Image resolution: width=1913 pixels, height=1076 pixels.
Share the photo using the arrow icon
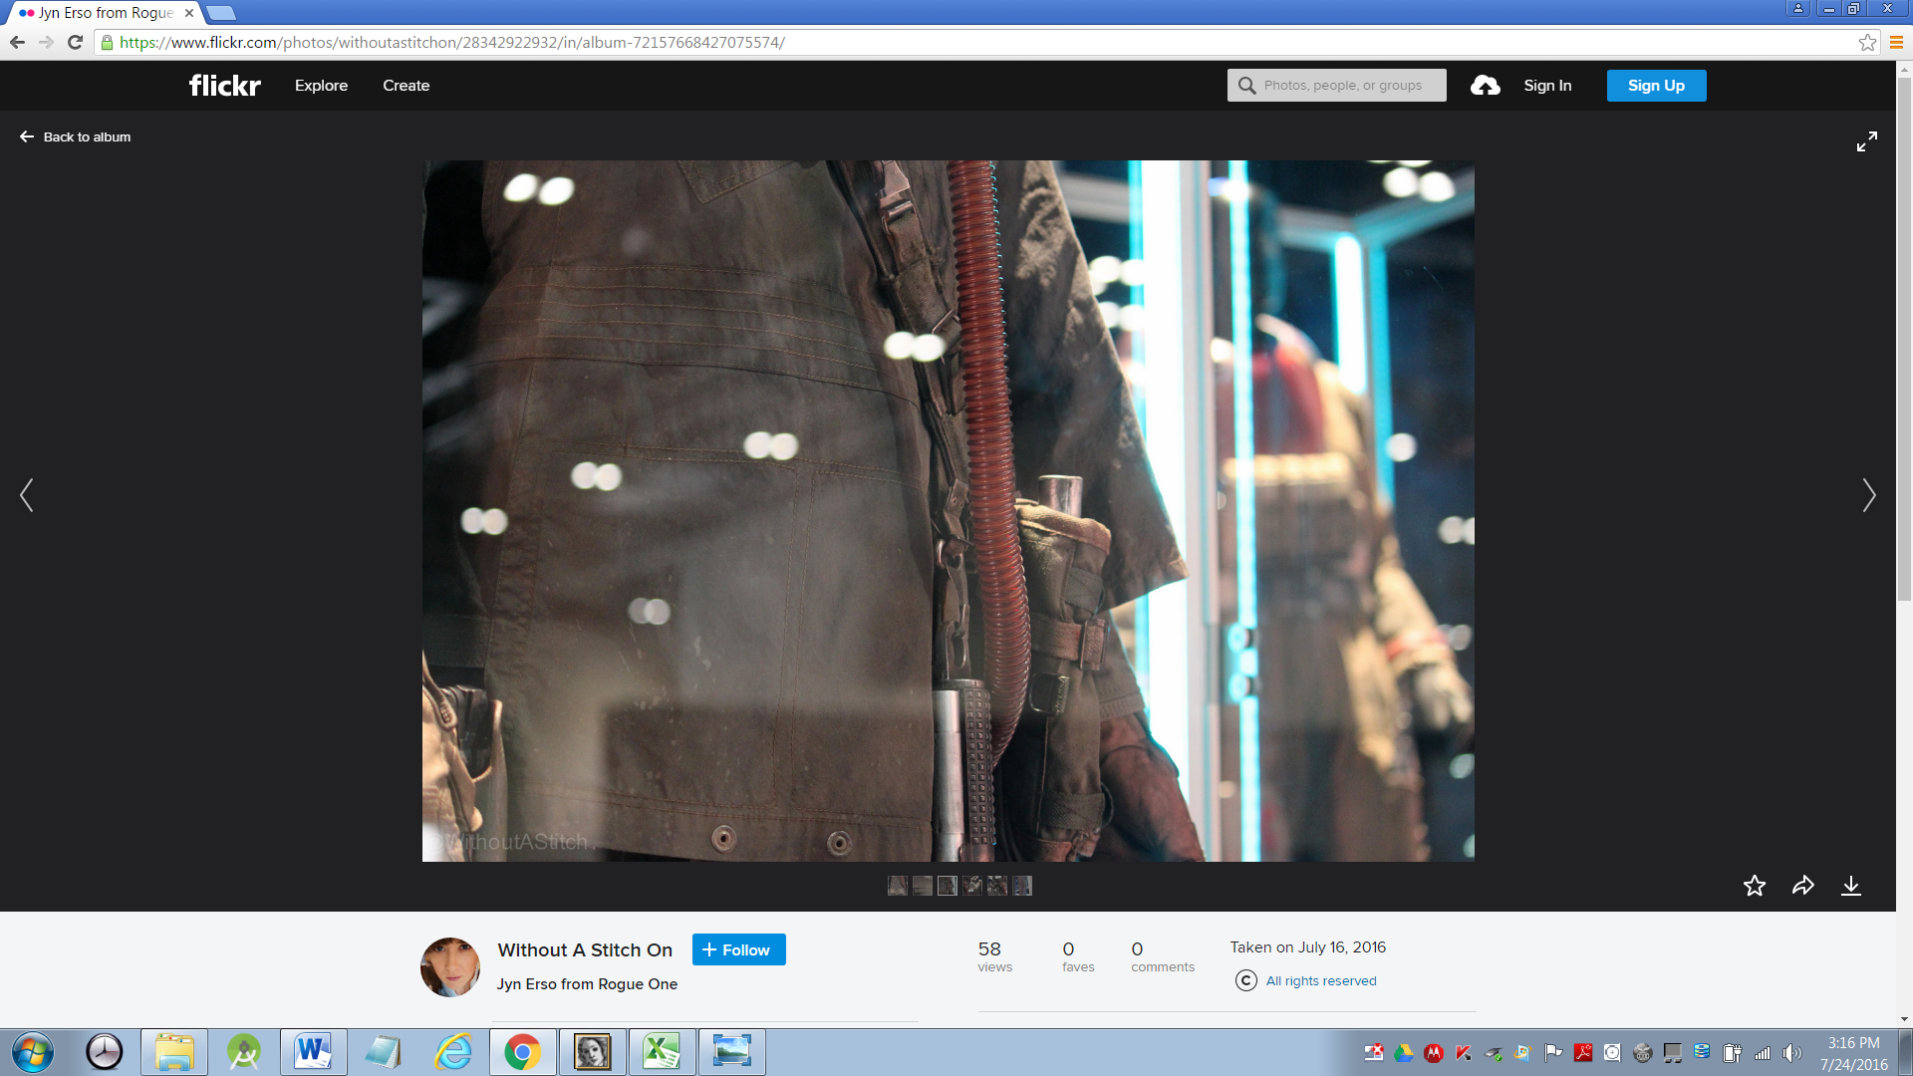[x=1803, y=886]
